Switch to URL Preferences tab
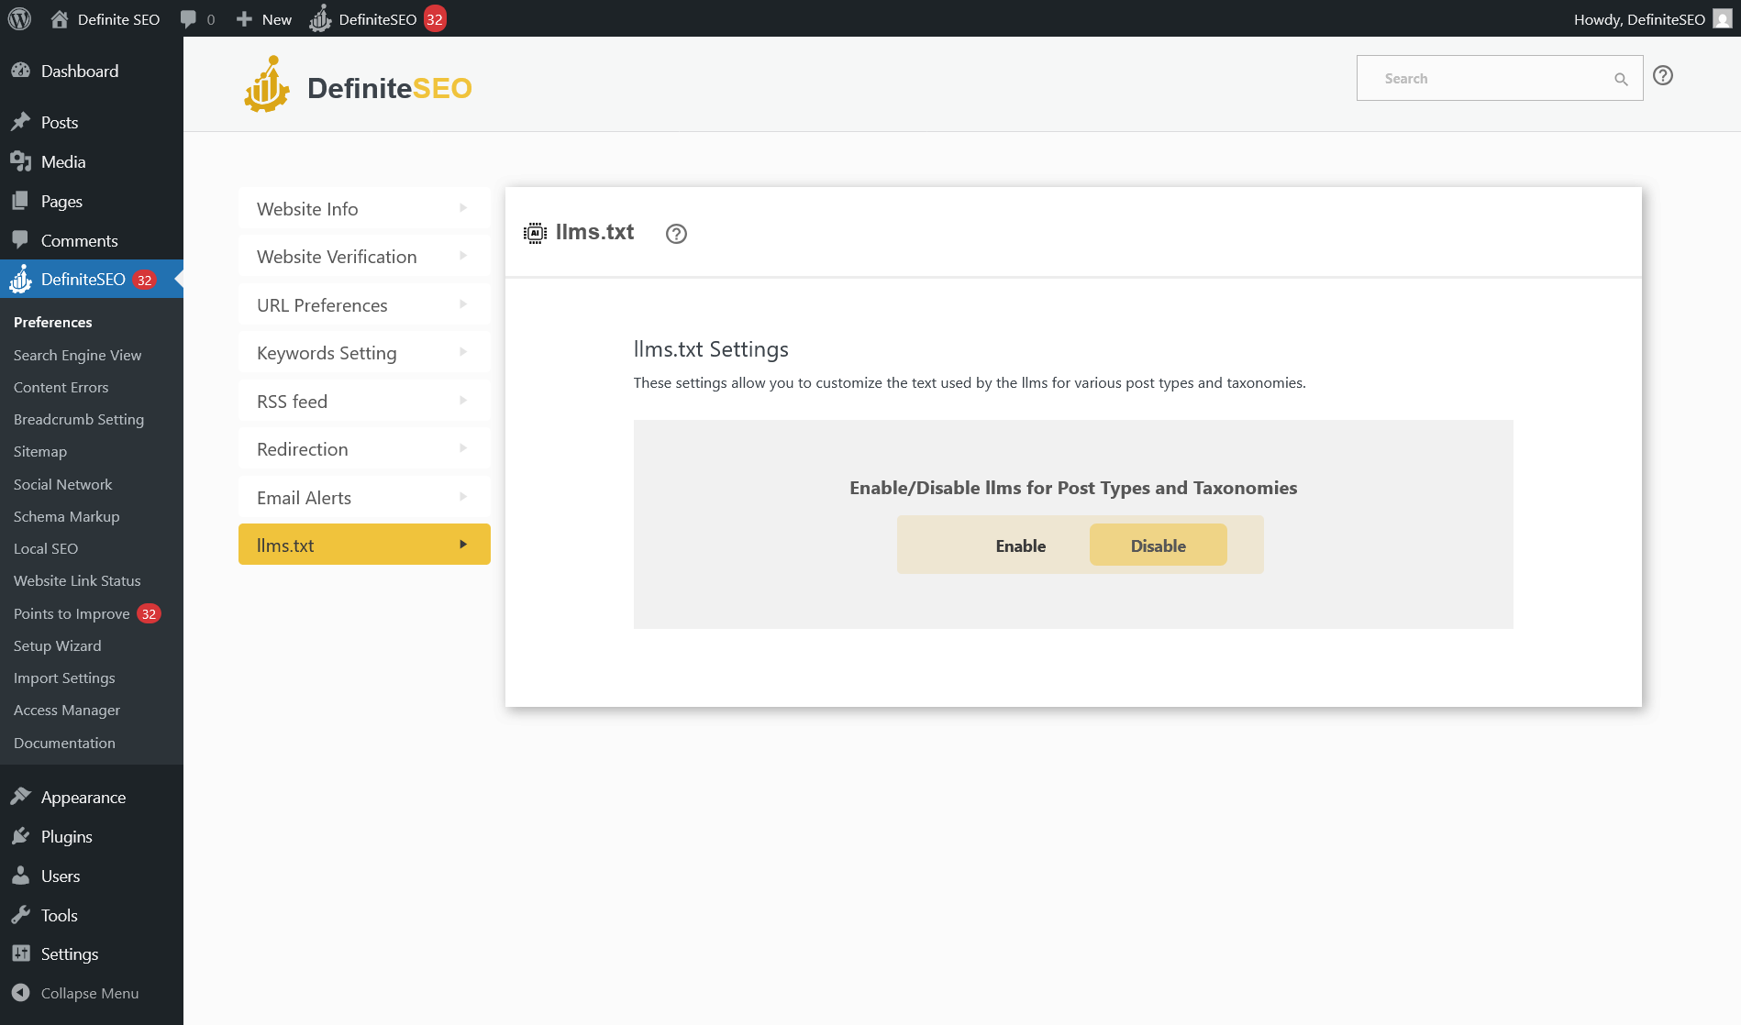Screen dimensions: 1741x1025 click(x=364, y=304)
